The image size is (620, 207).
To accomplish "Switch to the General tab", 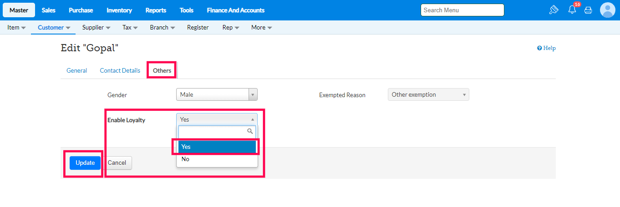I will pos(77,70).
